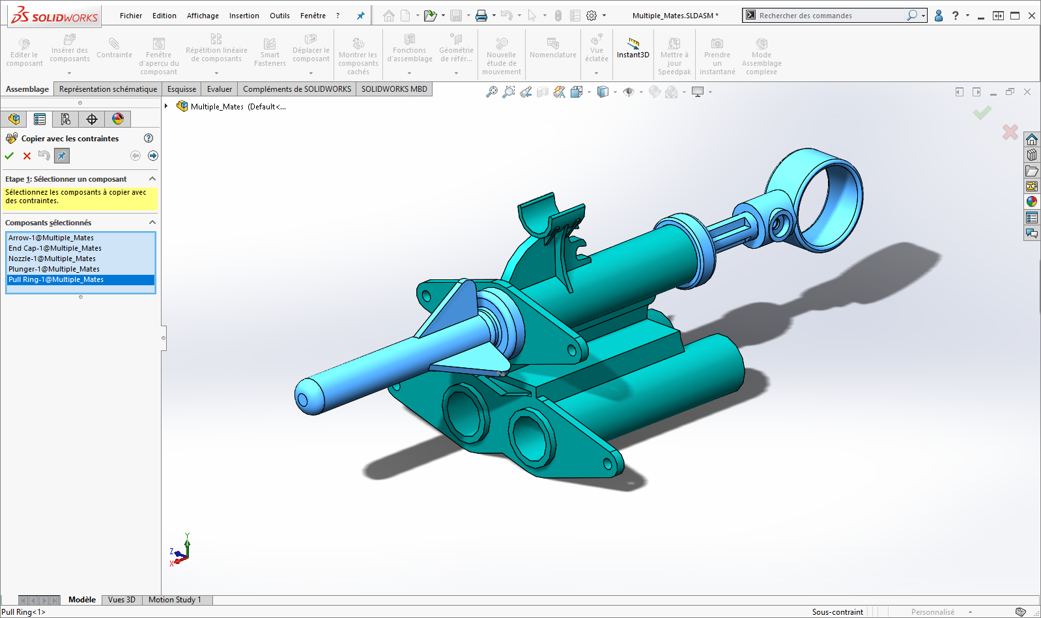Open the Design Library in the task pane
The width and height of the screenshot is (1041, 618).
pyautogui.click(x=1031, y=155)
